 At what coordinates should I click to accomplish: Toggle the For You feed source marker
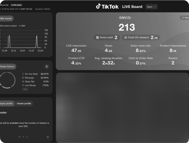[x=23, y=74]
